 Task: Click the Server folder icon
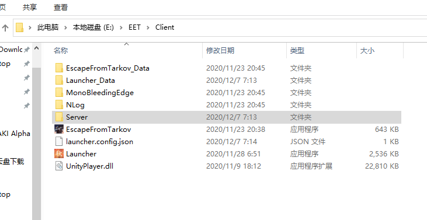tap(59, 117)
